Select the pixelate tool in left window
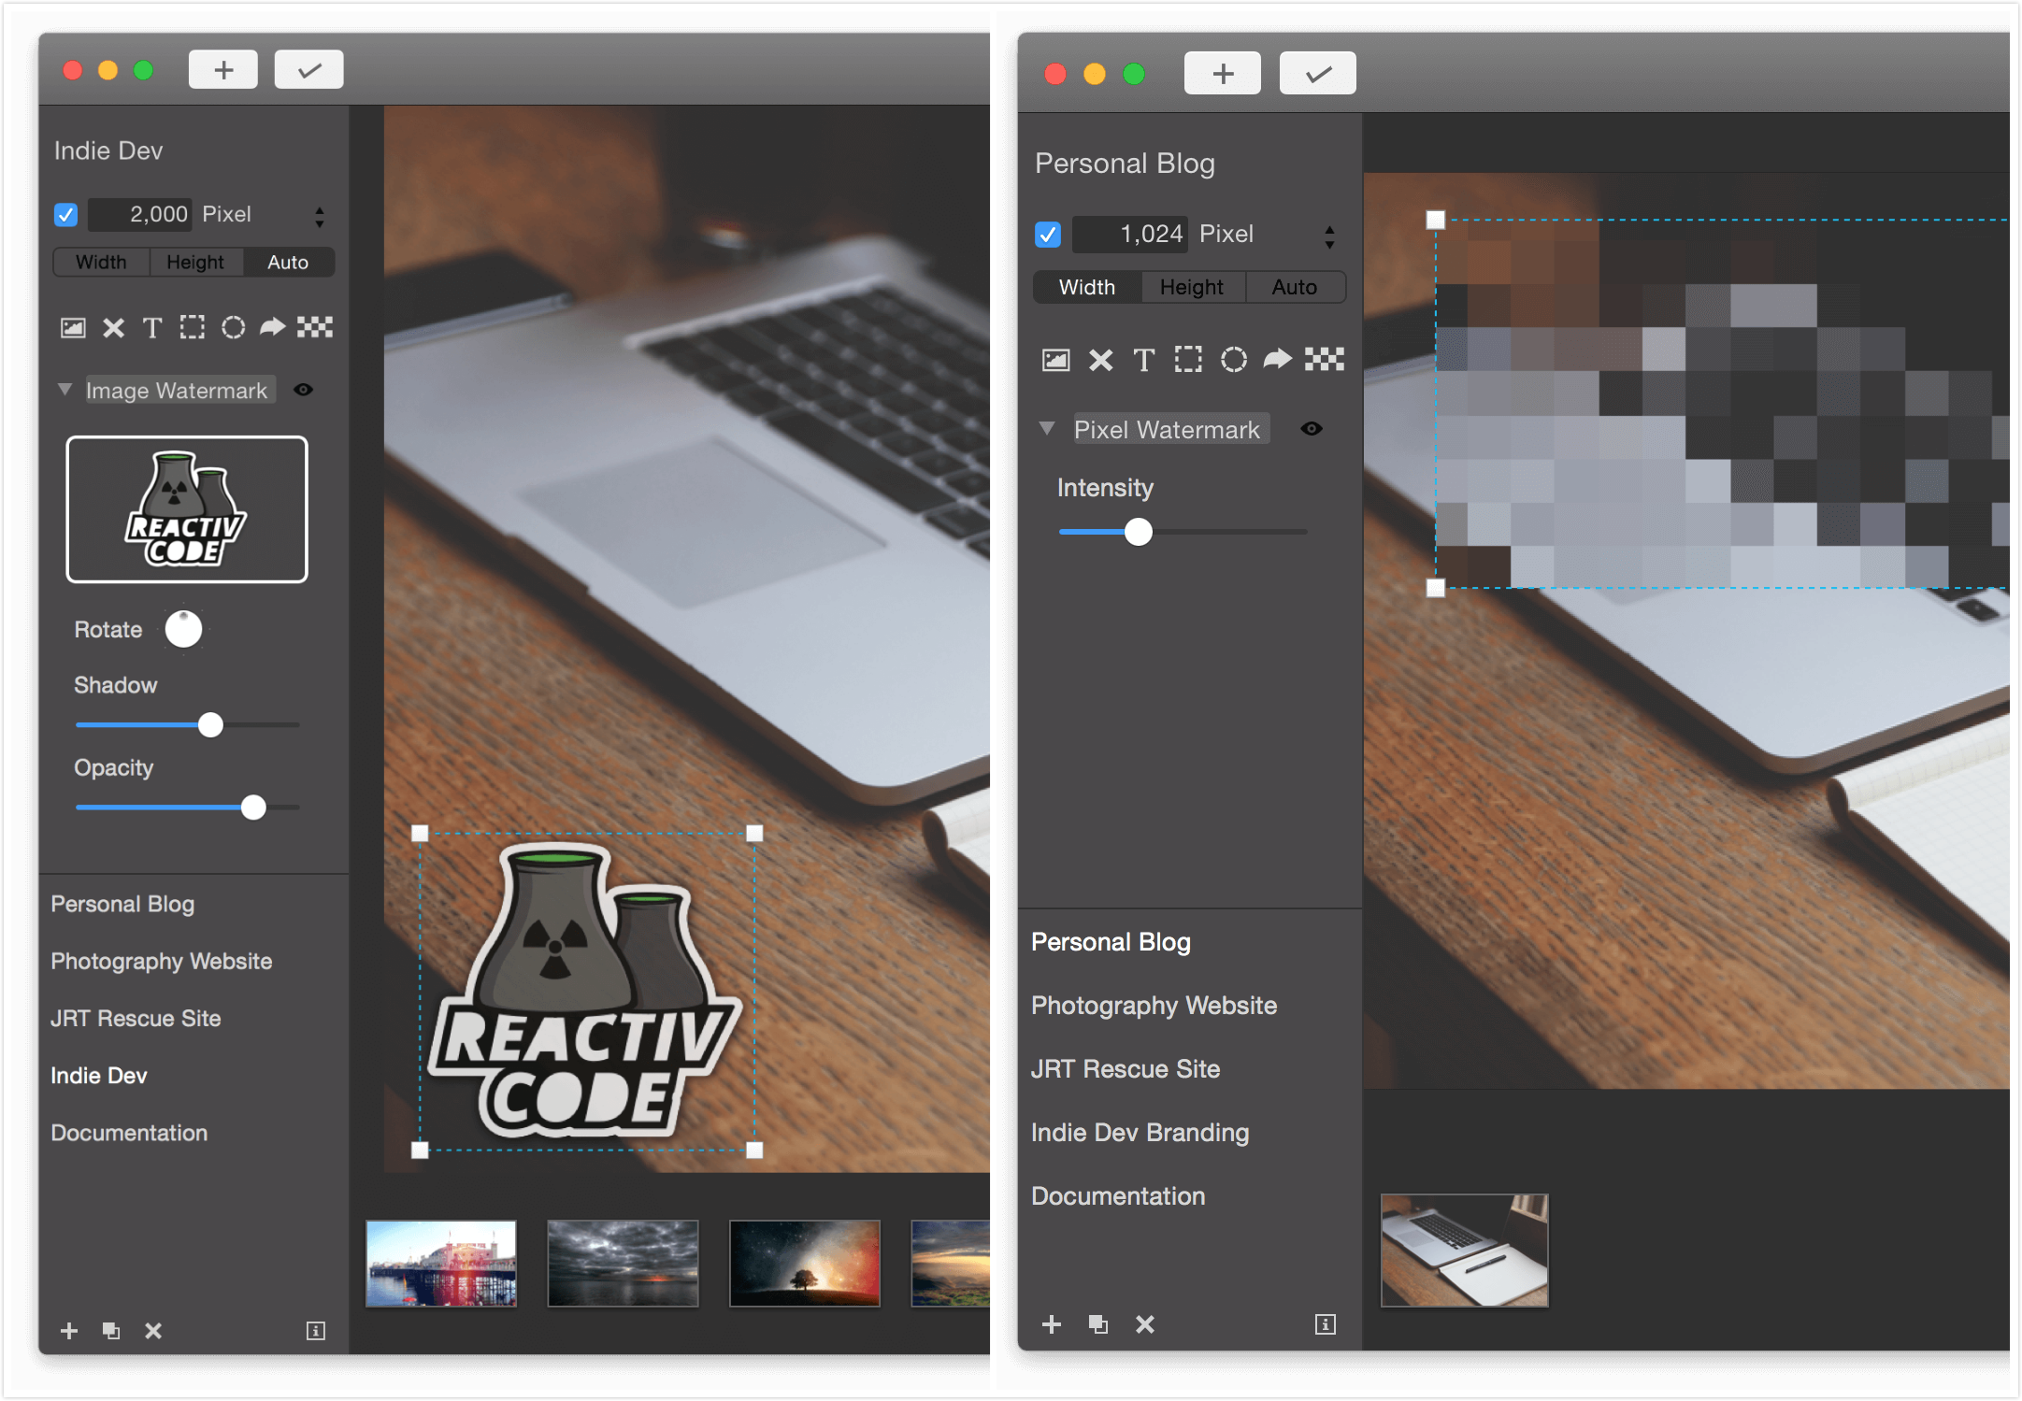 (315, 327)
